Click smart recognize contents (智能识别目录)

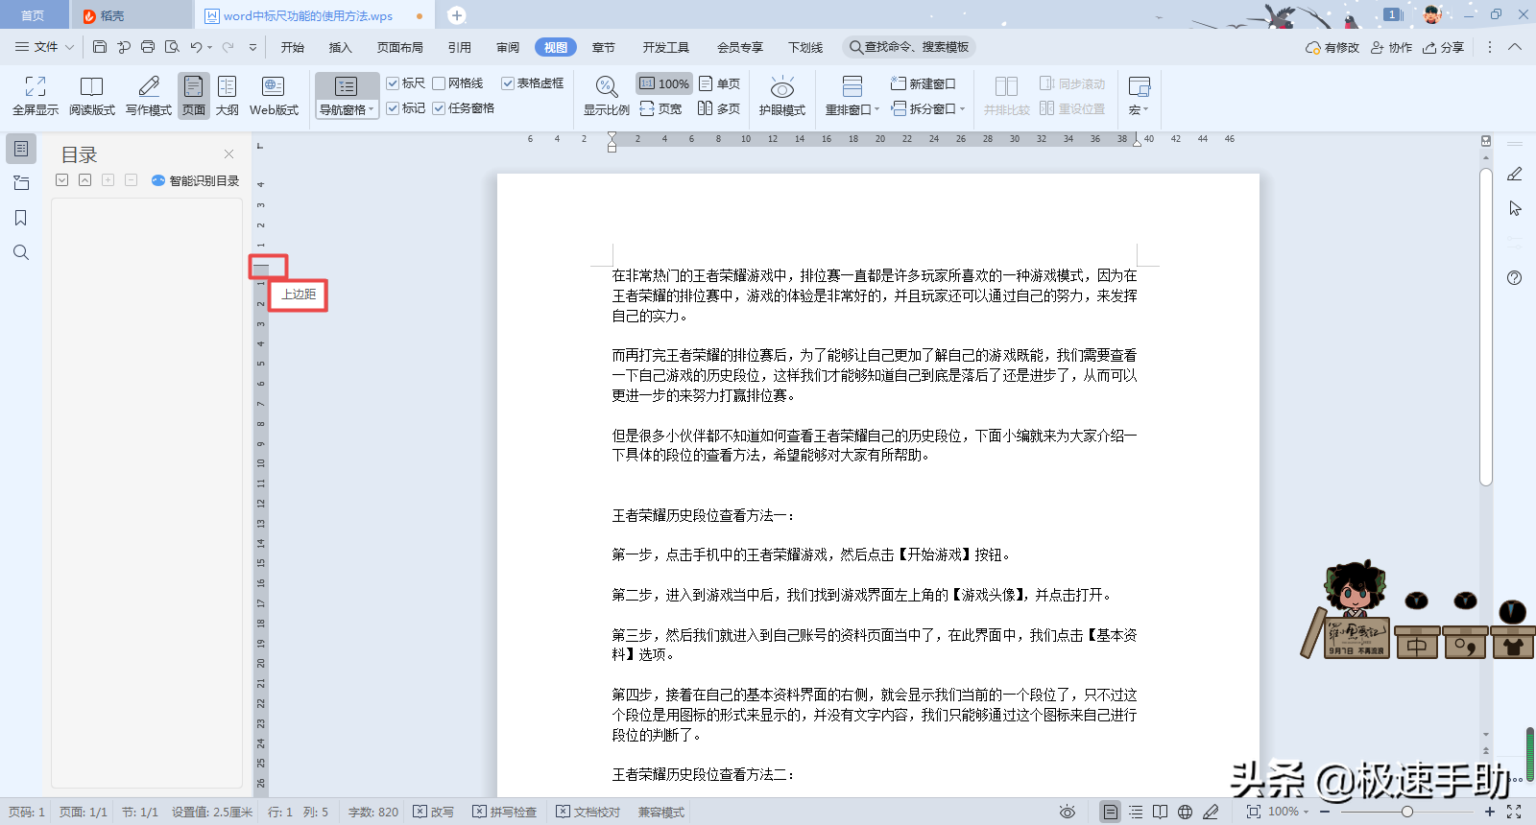pyautogui.click(x=195, y=180)
